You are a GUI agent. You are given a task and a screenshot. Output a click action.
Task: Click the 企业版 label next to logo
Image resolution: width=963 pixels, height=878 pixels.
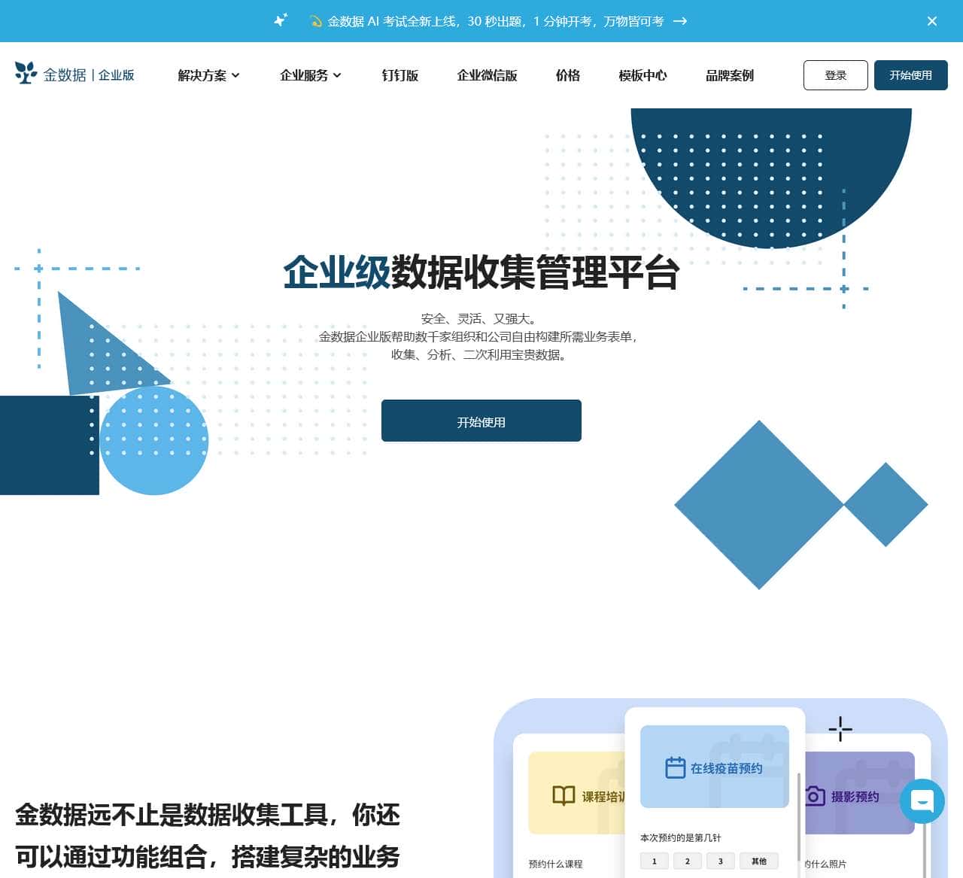pyautogui.click(x=117, y=75)
